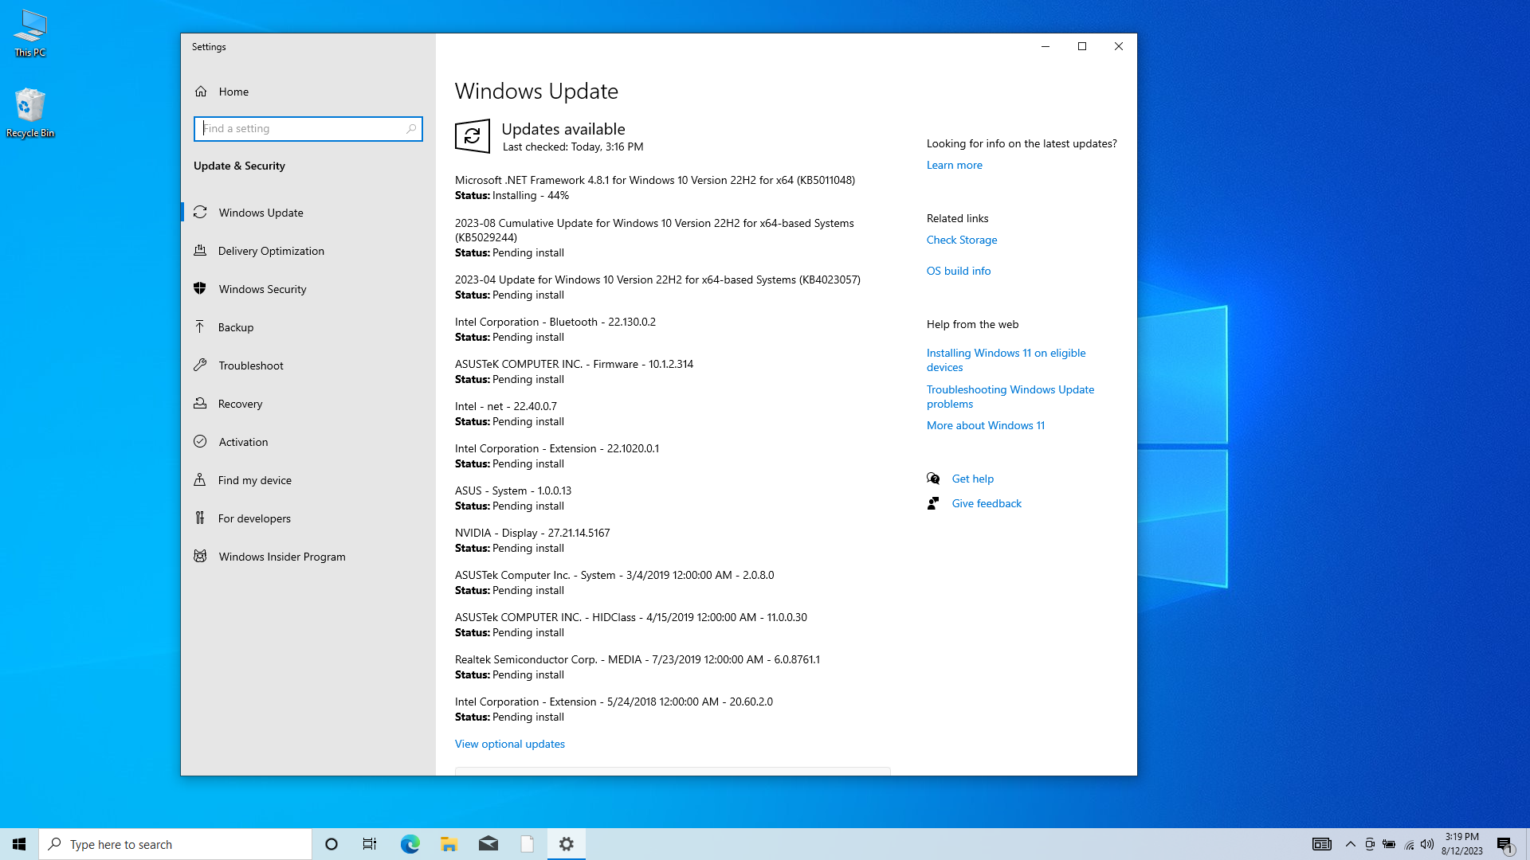The width and height of the screenshot is (1530, 860).
Task: Expand hidden system tray icons chevron
Action: (x=1350, y=844)
